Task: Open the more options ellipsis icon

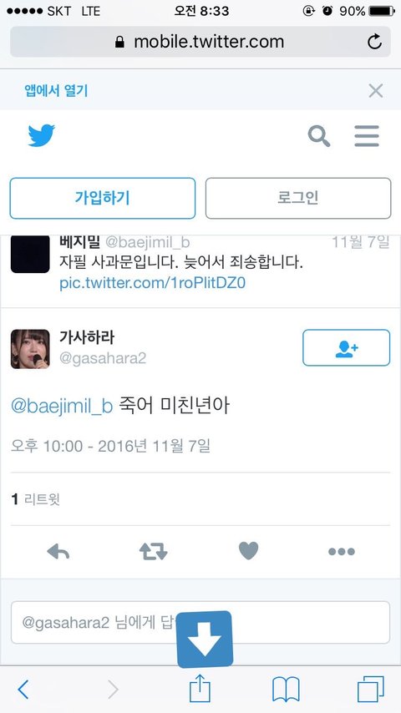Action: (x=342, y=552)
